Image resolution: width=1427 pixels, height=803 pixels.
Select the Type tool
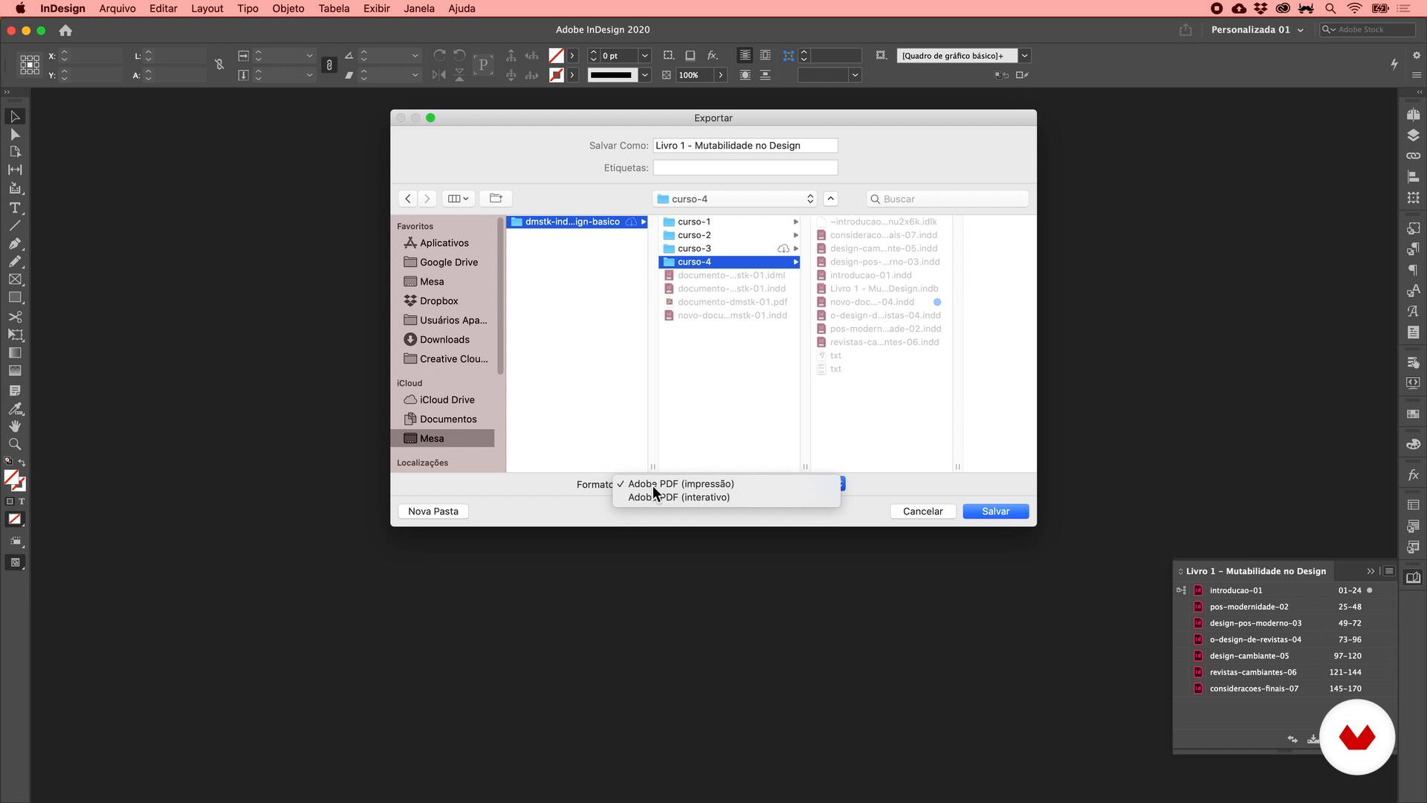[x=15, y=207]
